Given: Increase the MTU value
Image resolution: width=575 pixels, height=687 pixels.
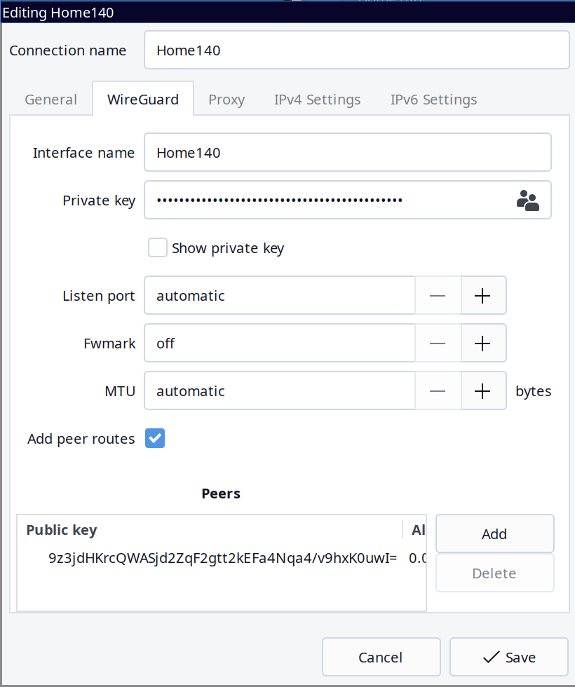Looking at the screenshot, I should (482, 391).
